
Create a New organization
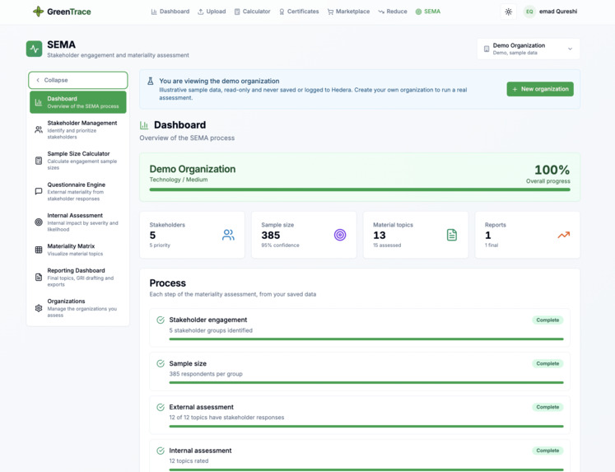540,89
